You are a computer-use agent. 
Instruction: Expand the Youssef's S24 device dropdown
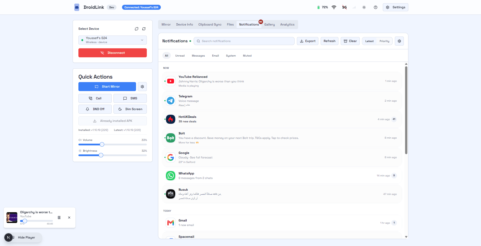112,40
